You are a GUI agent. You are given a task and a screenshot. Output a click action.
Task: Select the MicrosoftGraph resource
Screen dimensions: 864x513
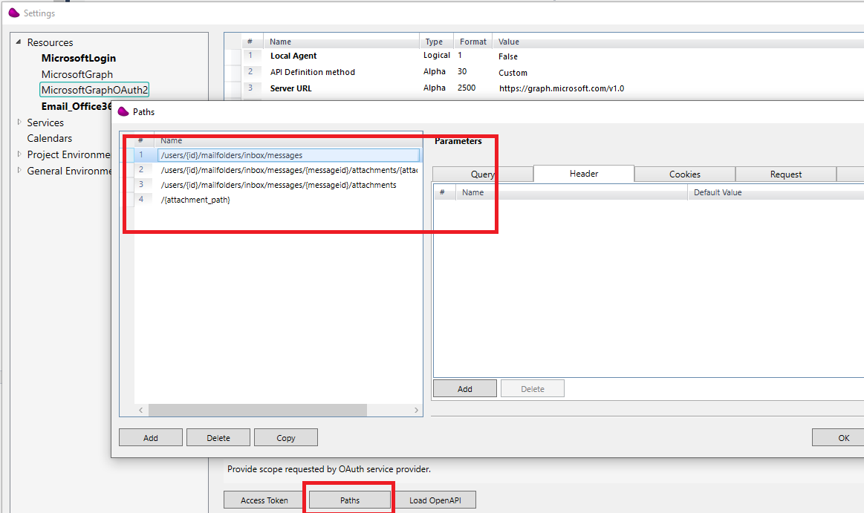(x=78, y=74)
